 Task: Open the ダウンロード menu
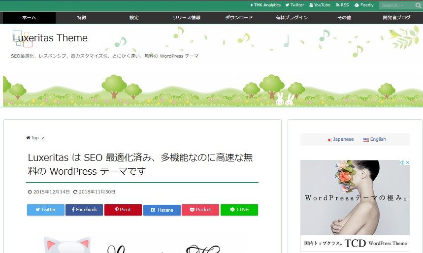point(239,18)
